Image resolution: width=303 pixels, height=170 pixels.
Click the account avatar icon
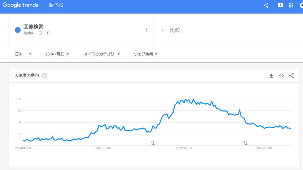point(301,5)
